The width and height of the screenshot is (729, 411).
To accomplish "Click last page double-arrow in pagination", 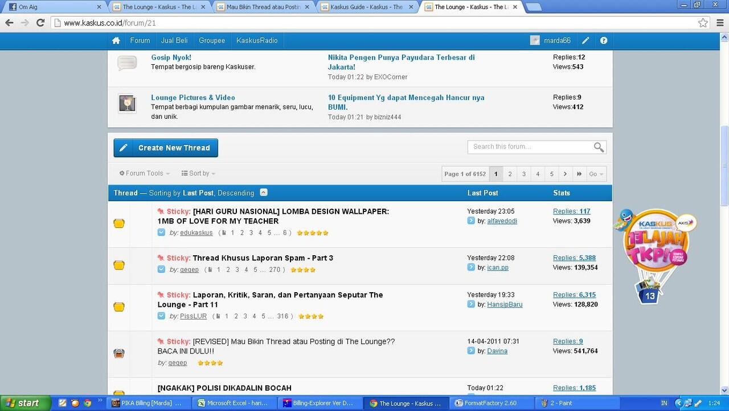I will click(x=579, y=174).
